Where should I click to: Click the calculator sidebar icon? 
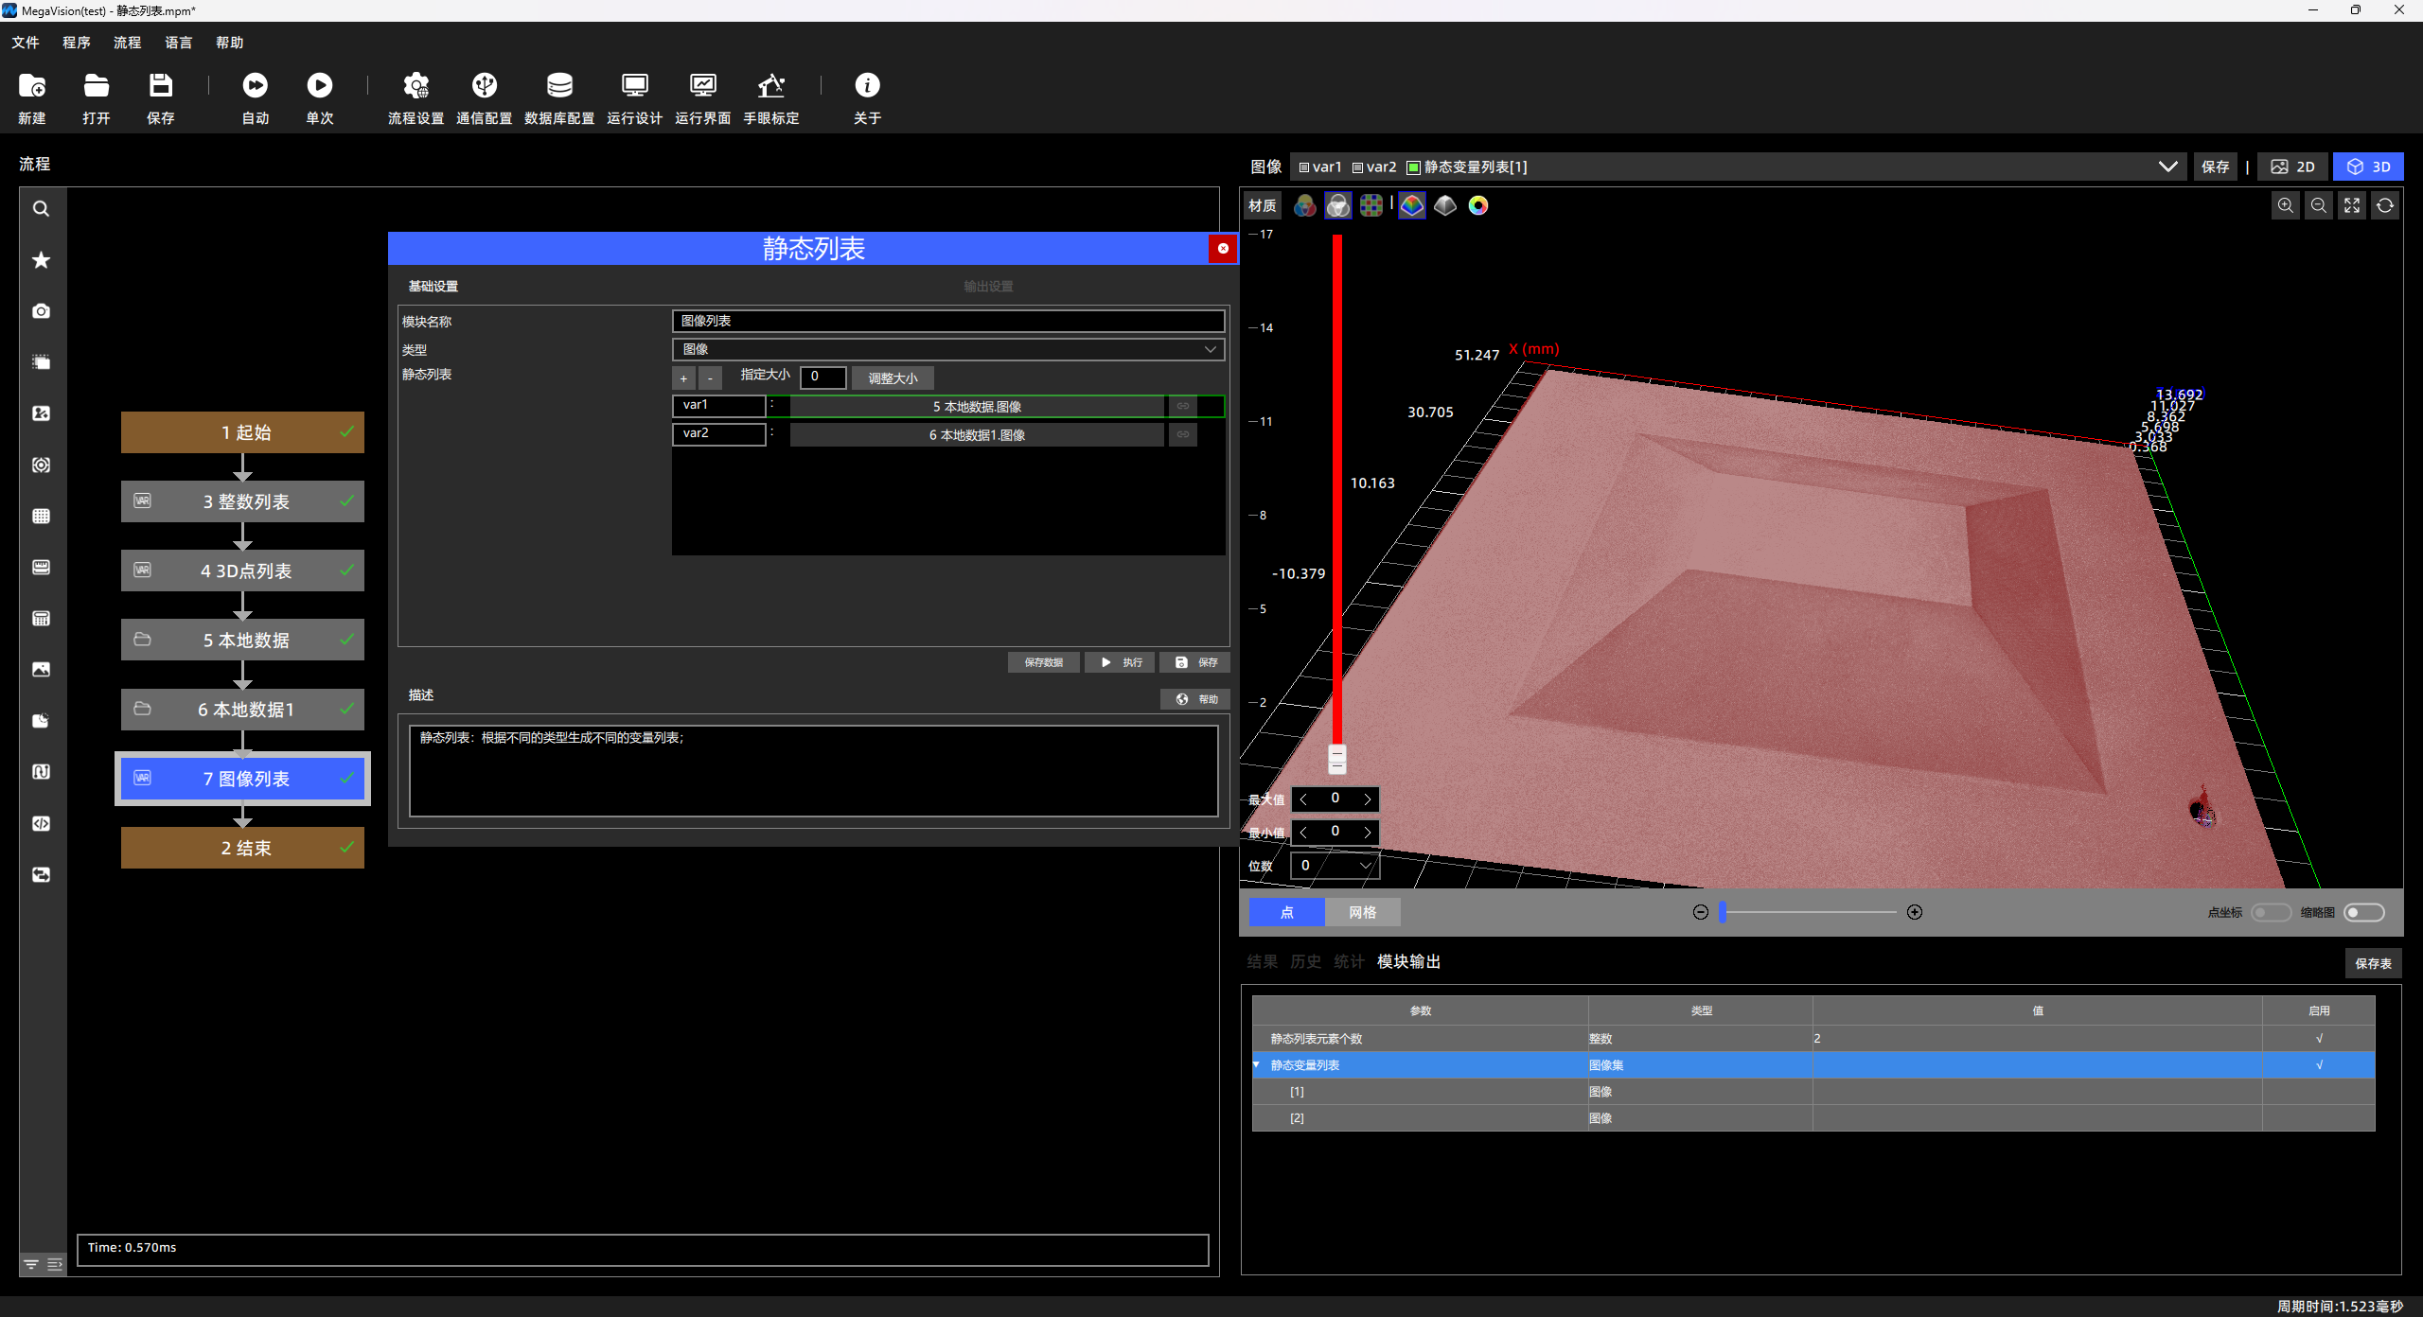[42, 619]
